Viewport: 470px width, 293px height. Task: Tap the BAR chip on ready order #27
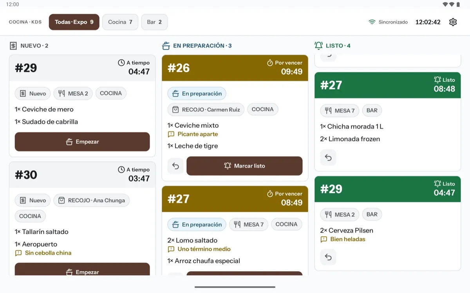(372, 111)
